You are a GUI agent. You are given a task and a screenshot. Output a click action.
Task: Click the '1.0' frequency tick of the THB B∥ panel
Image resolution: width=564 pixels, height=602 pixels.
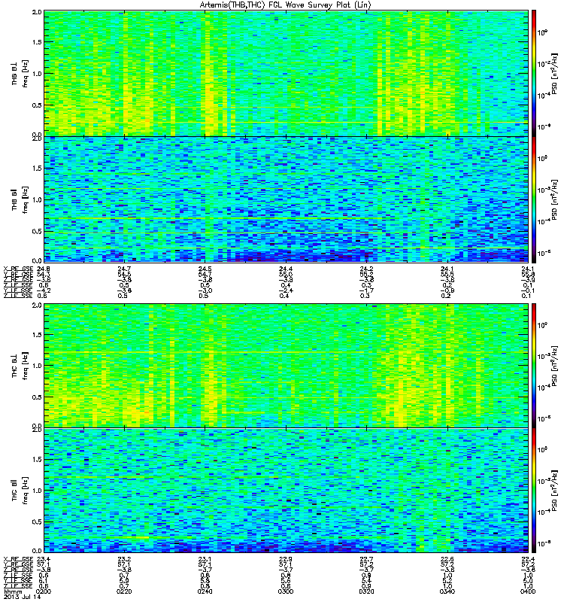click(x=37, y=199)
